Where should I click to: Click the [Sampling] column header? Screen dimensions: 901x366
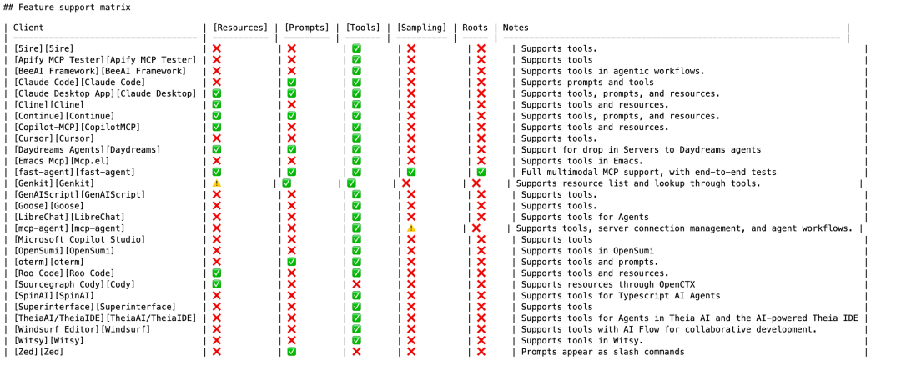click(421, 28)
